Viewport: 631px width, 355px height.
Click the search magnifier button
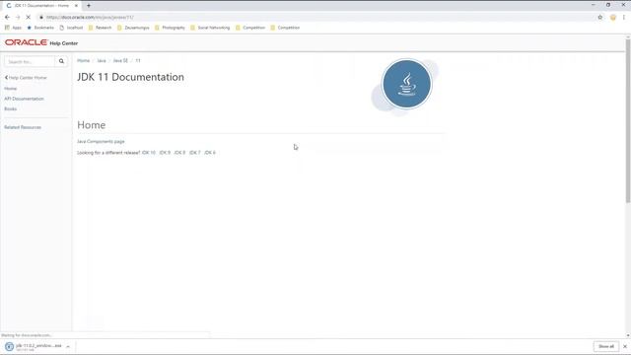(x=61, y=61)
